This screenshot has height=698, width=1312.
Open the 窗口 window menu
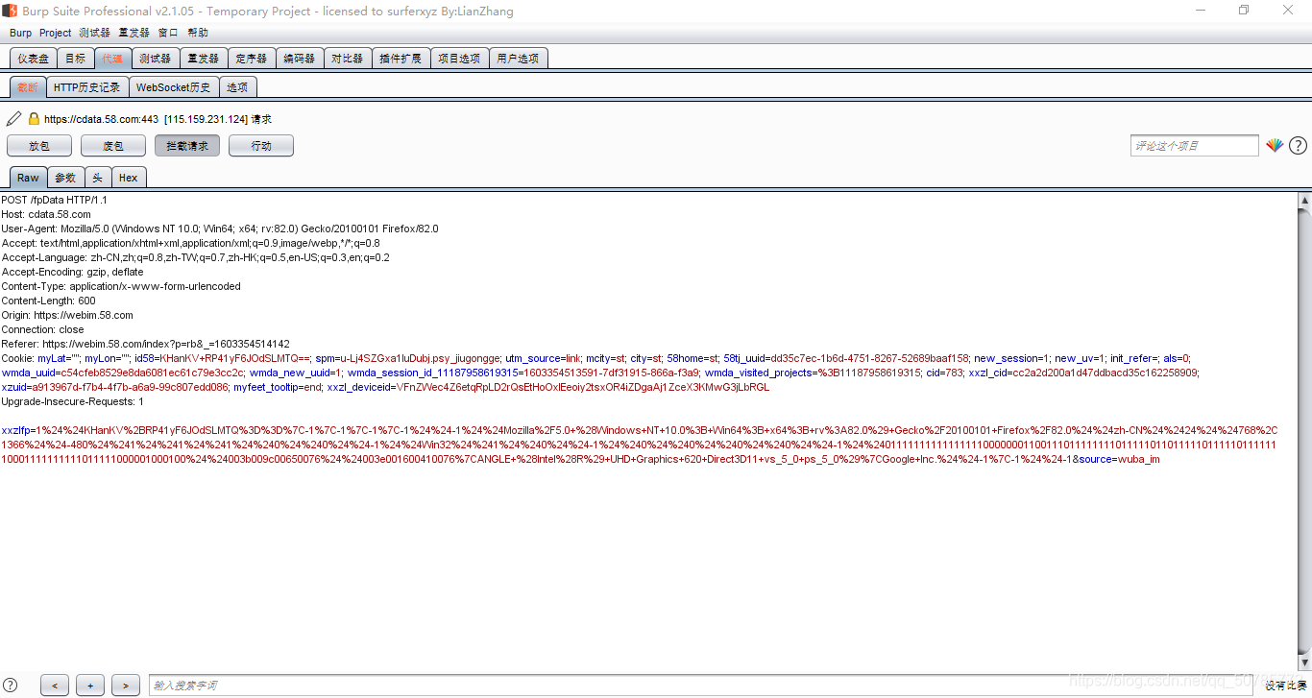(x=168, y=33)
